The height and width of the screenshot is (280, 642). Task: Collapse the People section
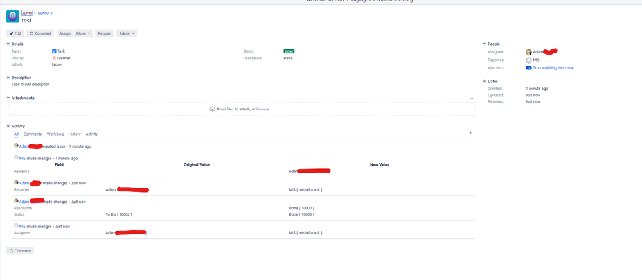485,44
